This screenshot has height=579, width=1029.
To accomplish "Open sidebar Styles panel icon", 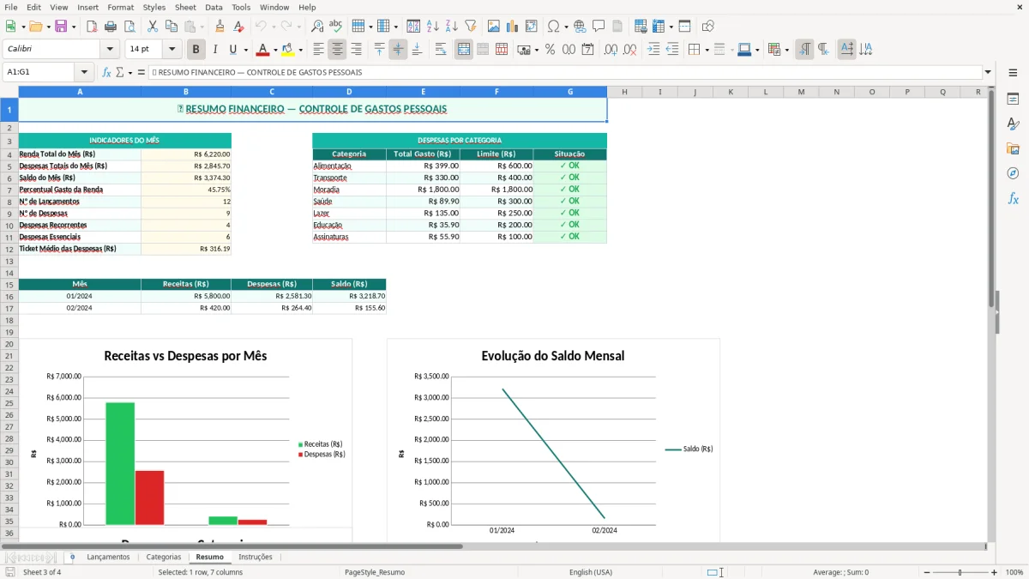I will tap(1013, 124).
